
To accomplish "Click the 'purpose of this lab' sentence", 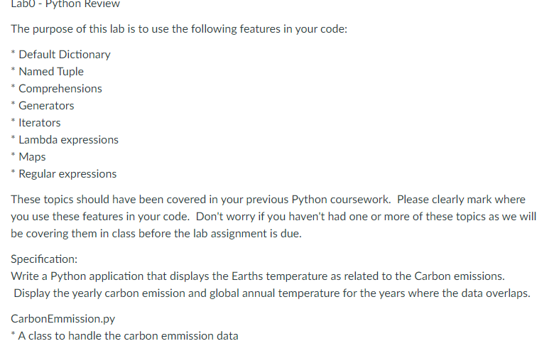I will pyautogui.click(x=179, y=29).
